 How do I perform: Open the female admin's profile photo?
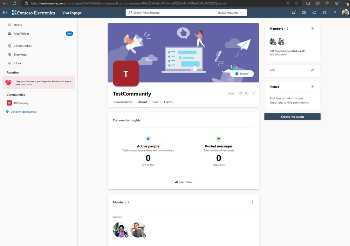pos(121,230)
